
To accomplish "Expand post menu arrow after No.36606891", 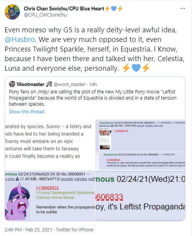I will tap(88, 174).
